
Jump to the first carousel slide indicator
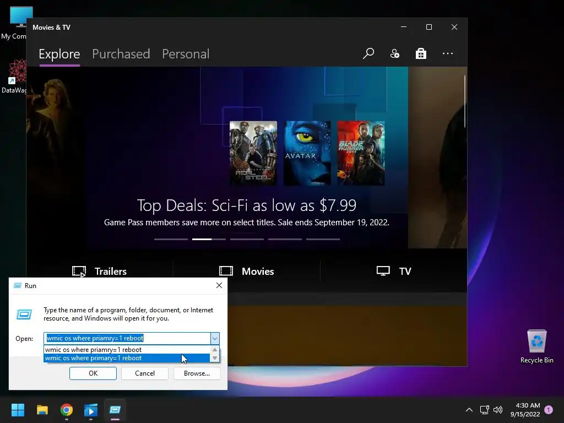(x=171, y=239)
